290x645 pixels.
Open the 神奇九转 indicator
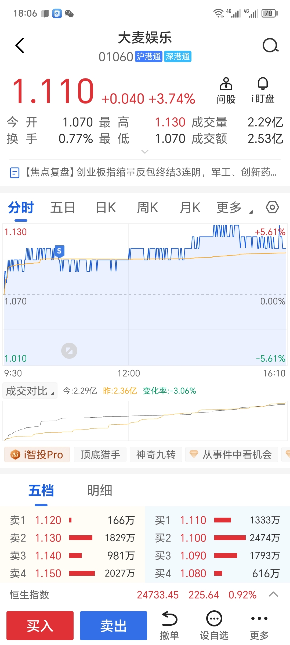pyautogui.click(x=156, y=455)
